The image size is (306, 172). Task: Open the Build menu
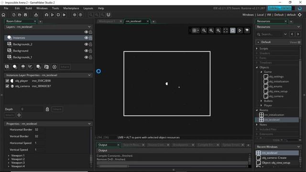(x=29, y=8)
